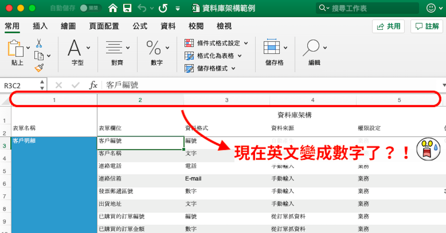446x233 pixels.
Task: Select column header 1
Action: pos(54,100)
